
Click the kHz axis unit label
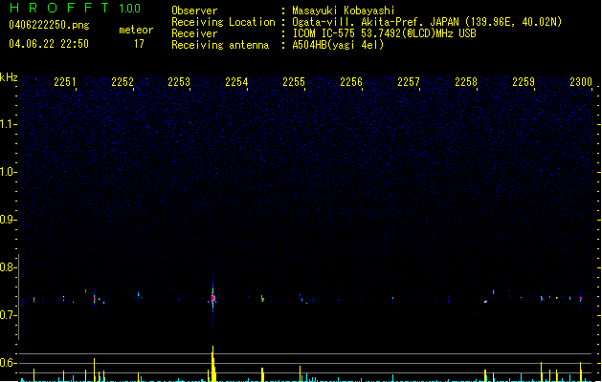click(9, 76)
